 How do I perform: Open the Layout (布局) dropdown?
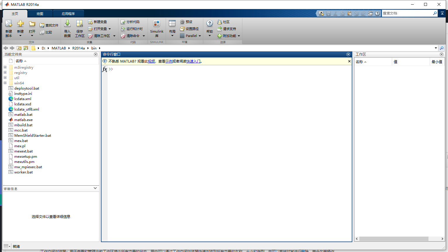click(172, 29)
